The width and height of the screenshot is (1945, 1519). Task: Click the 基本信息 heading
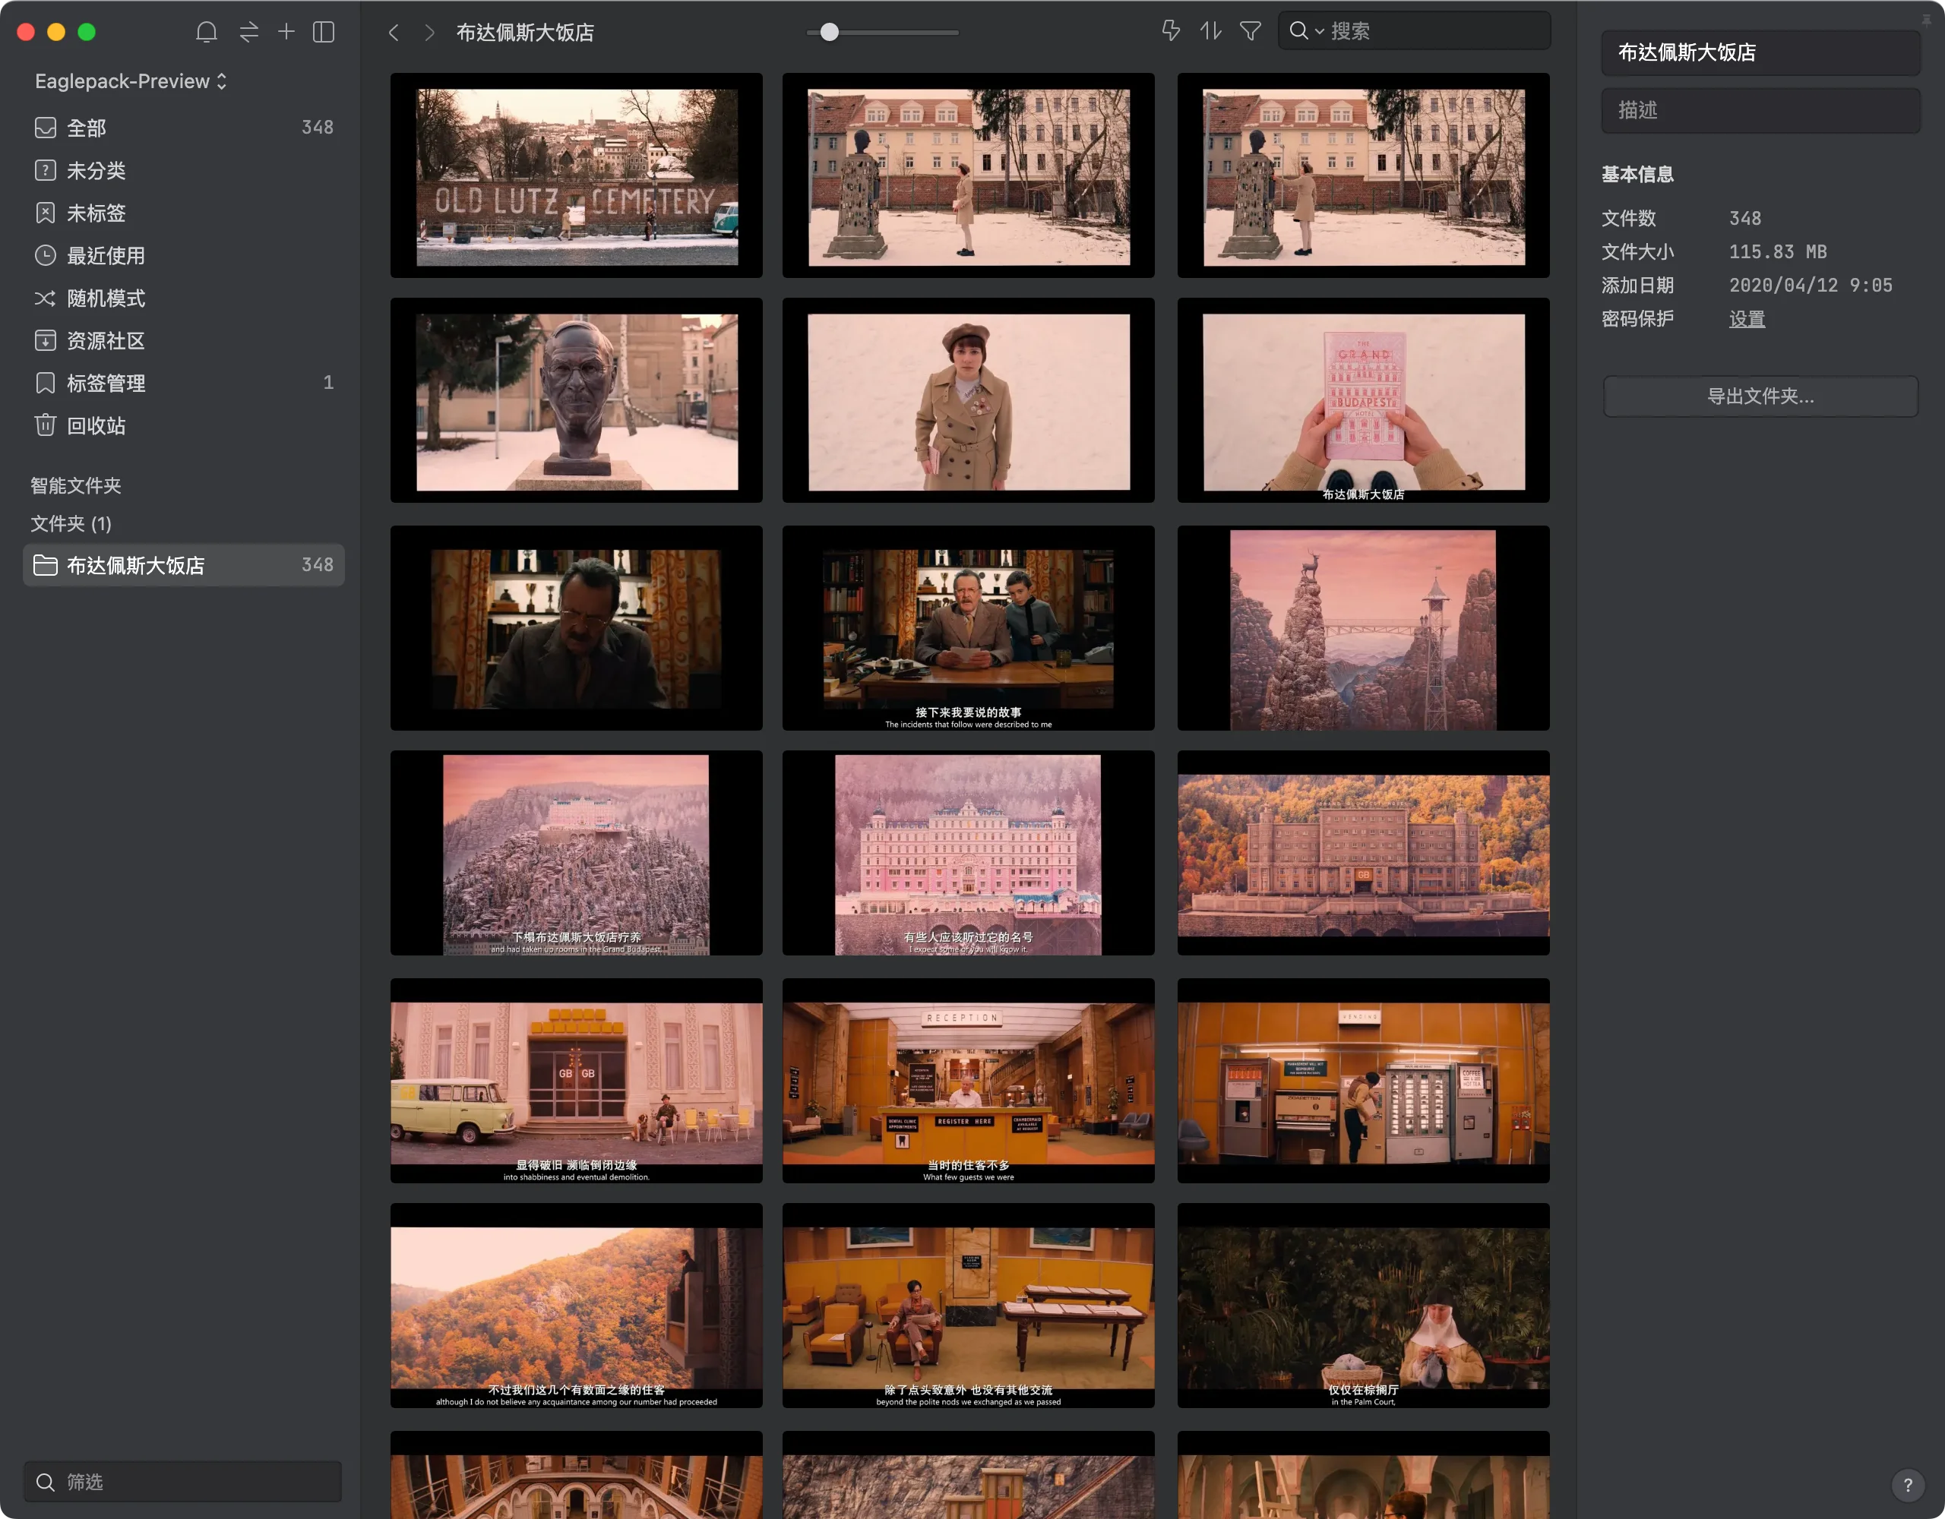click(x=1637, y=175)
